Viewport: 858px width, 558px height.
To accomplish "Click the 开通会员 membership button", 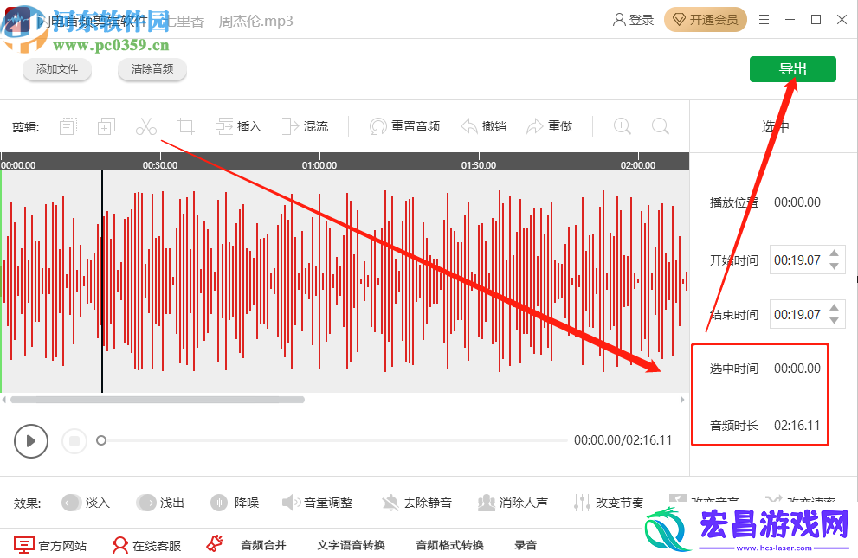I will pyautogui.click(x=706, y=20).
